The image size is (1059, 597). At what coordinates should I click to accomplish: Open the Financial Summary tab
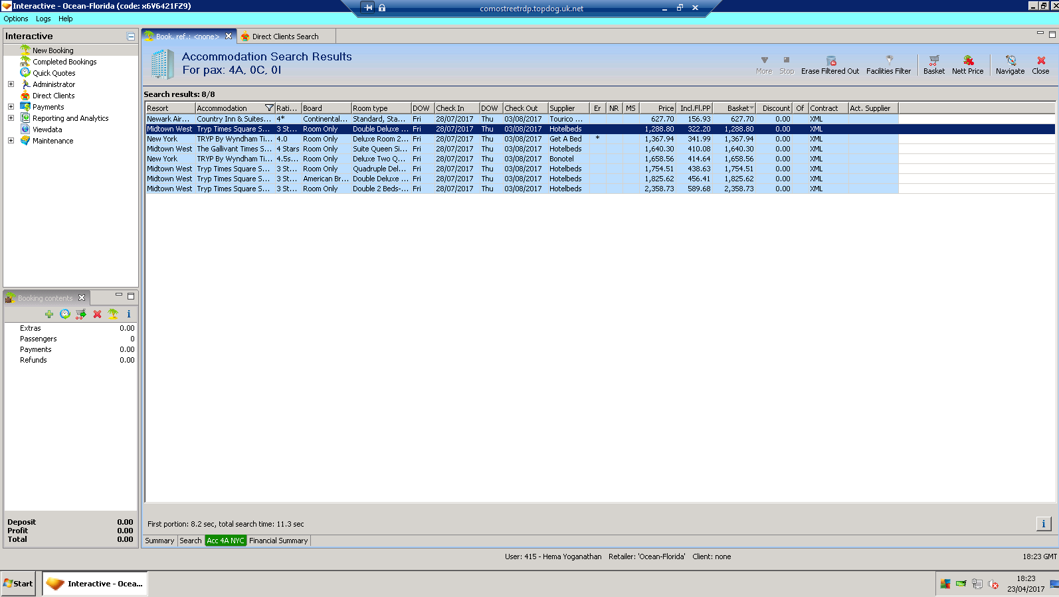click(278, 541)
